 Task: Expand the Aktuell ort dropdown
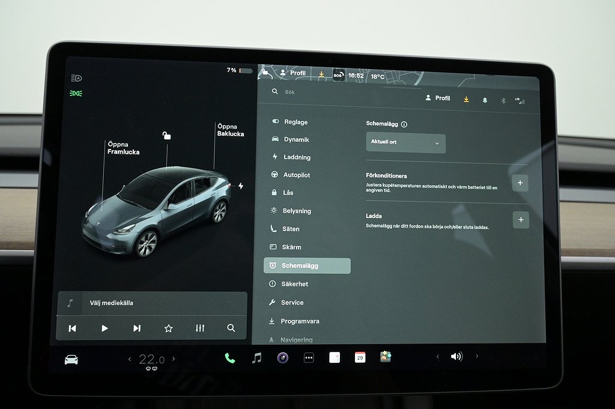click(x=405, y=143)
